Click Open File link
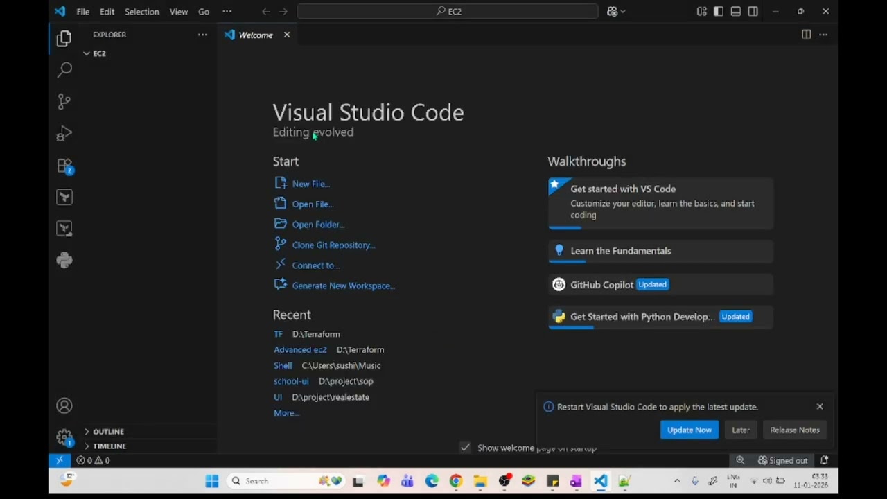The height and width of the screenshot is (499, 887). [x=313, y=204]
